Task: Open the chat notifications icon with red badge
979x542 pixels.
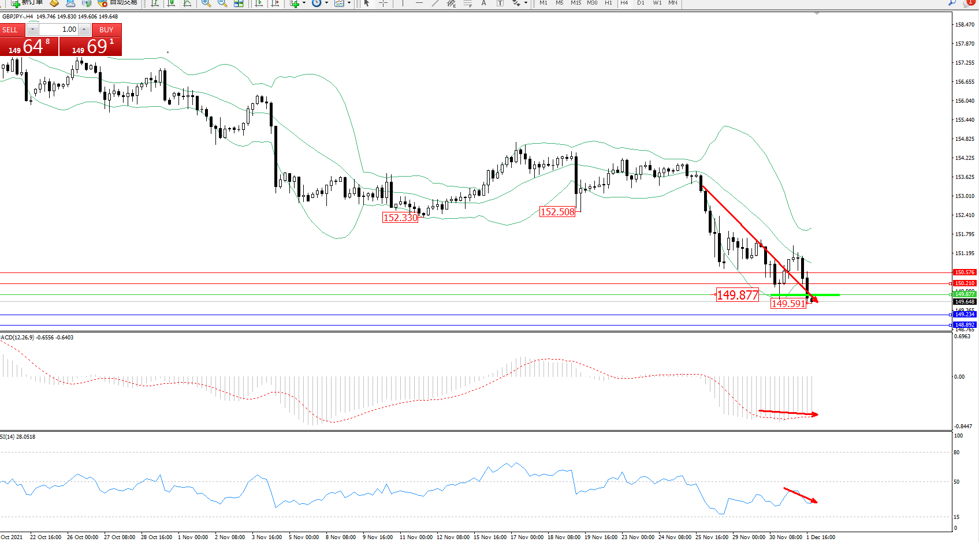Action: (x=968, y=3)
